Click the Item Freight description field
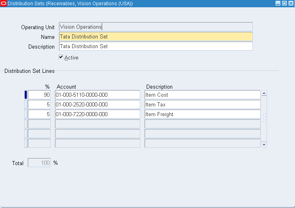This screenshot has height=208, width=295. pyautogui.click(x=202, y=114)
